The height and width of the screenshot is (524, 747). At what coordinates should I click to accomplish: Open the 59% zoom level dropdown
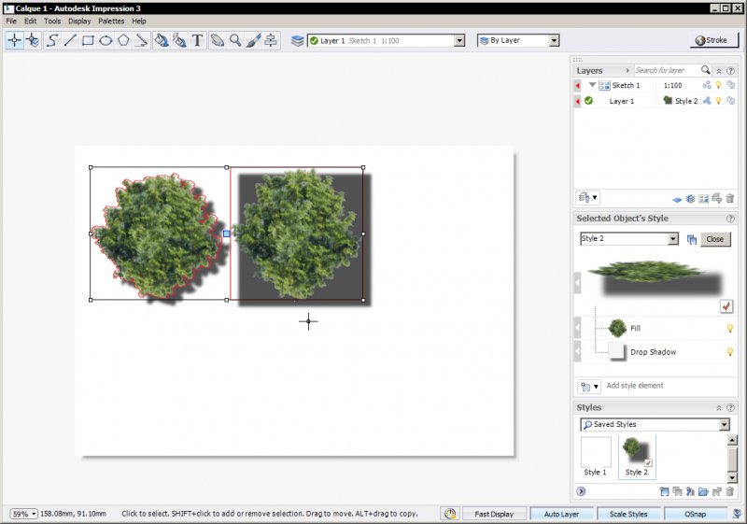(x=23, y=514)
